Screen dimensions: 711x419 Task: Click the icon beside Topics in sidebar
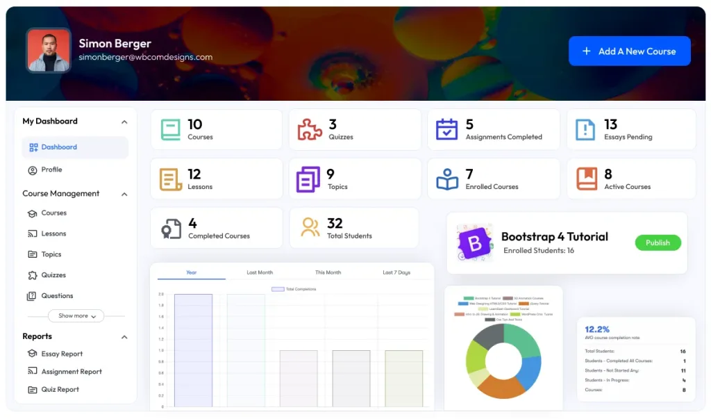point(33,254)
